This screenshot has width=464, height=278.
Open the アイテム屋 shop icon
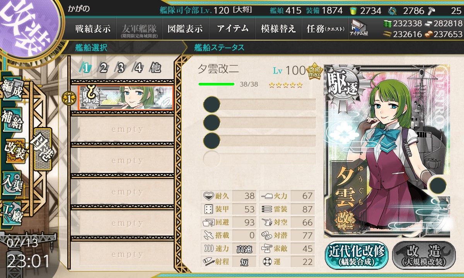coord(358,28)
